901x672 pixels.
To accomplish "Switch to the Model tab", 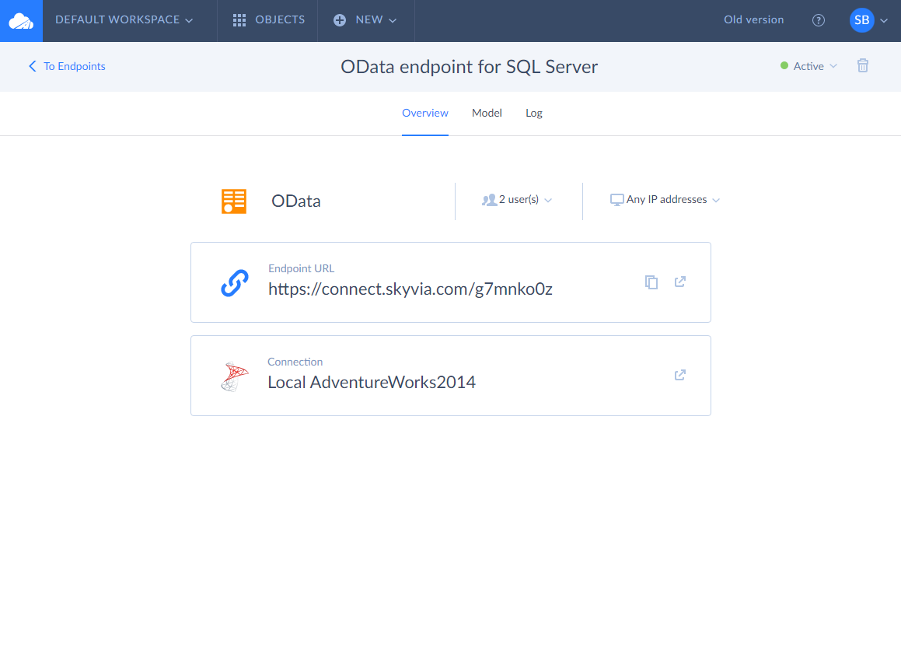I will point(487,114).
